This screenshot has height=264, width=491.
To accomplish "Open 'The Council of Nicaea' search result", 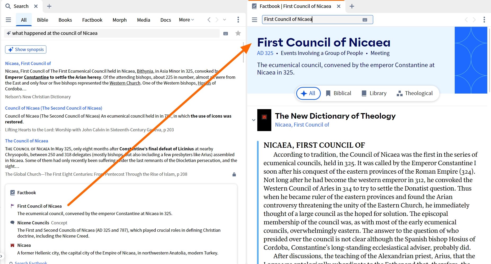I will 26,141.
